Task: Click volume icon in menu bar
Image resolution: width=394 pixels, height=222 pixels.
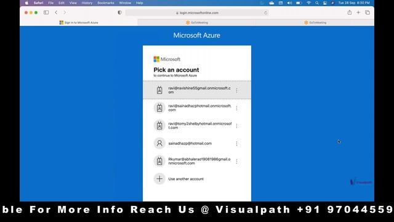Action: 289,3
